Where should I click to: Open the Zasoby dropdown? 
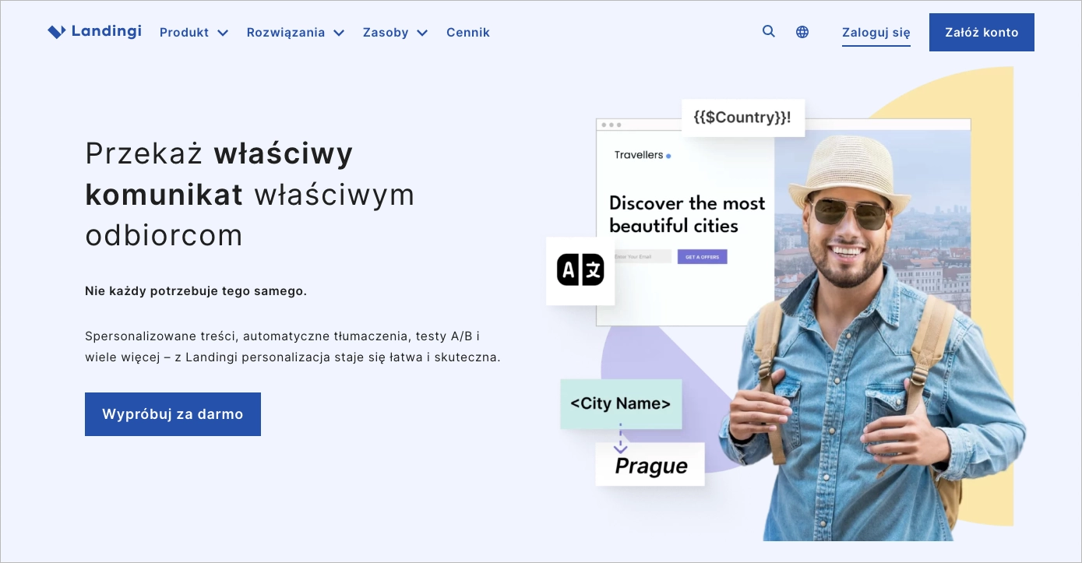[395, 32]
